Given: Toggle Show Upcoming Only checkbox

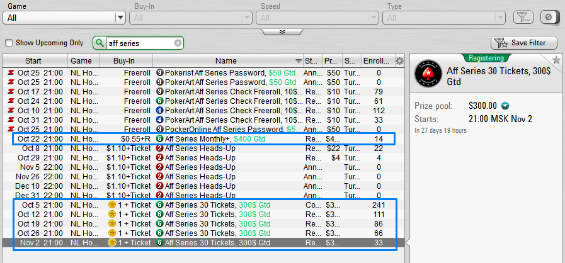Looking at the screenshot, I should coord(9,43).
